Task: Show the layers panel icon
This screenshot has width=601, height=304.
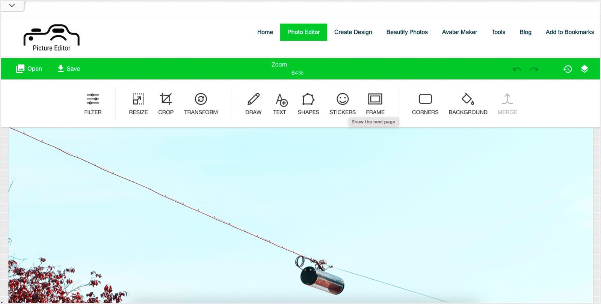Action: (x=584, y=69)
